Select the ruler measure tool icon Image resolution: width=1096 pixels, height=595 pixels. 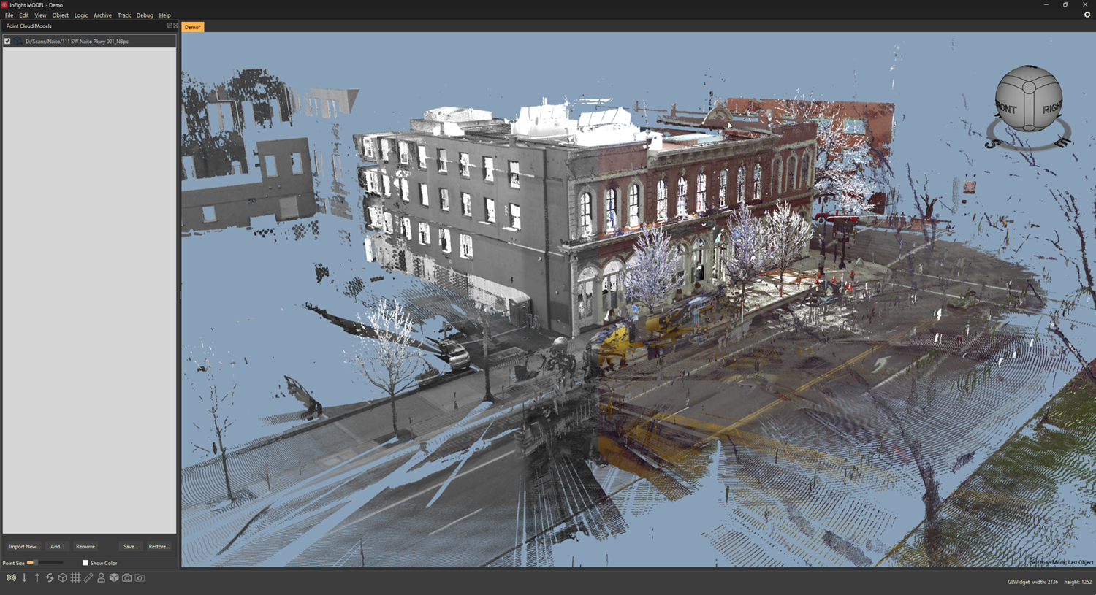point(88,577)
